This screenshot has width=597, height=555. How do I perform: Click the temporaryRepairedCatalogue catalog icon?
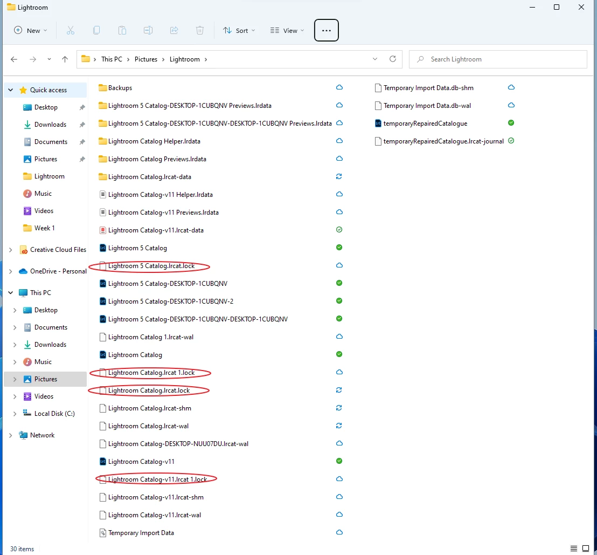378,124
